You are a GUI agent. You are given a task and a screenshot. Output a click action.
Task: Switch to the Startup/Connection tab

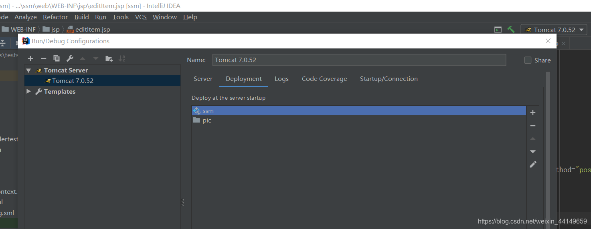pyautogui.click(x=389, y=79)
